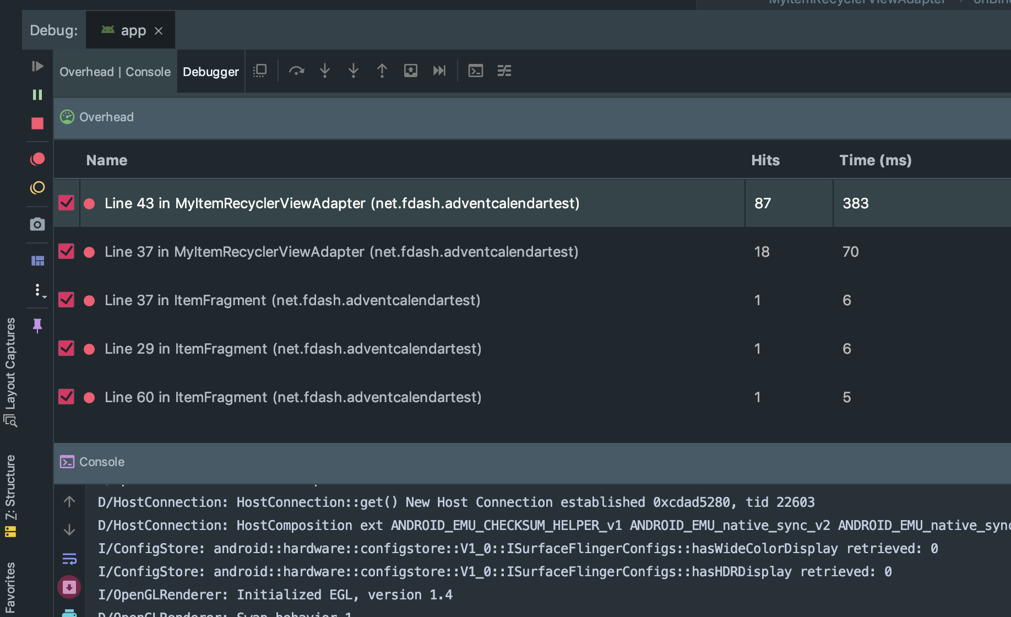This screenshot has width=1011, height=617.
Task: Step into the current method
Action: (325, 71)
